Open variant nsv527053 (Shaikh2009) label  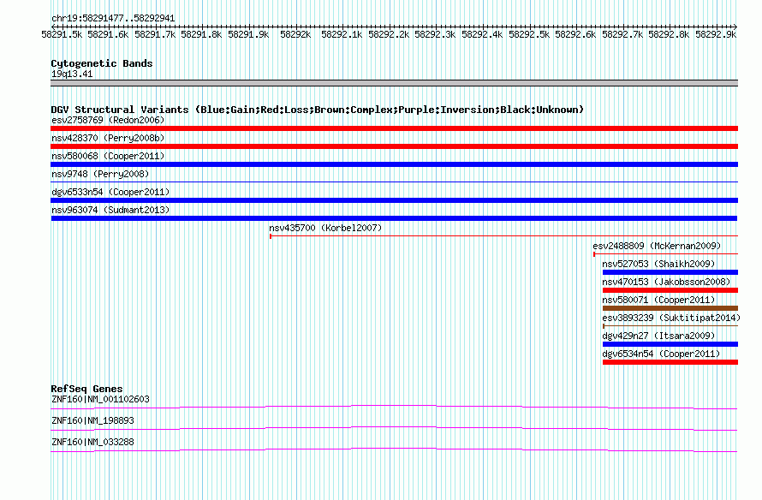(658, 264)
